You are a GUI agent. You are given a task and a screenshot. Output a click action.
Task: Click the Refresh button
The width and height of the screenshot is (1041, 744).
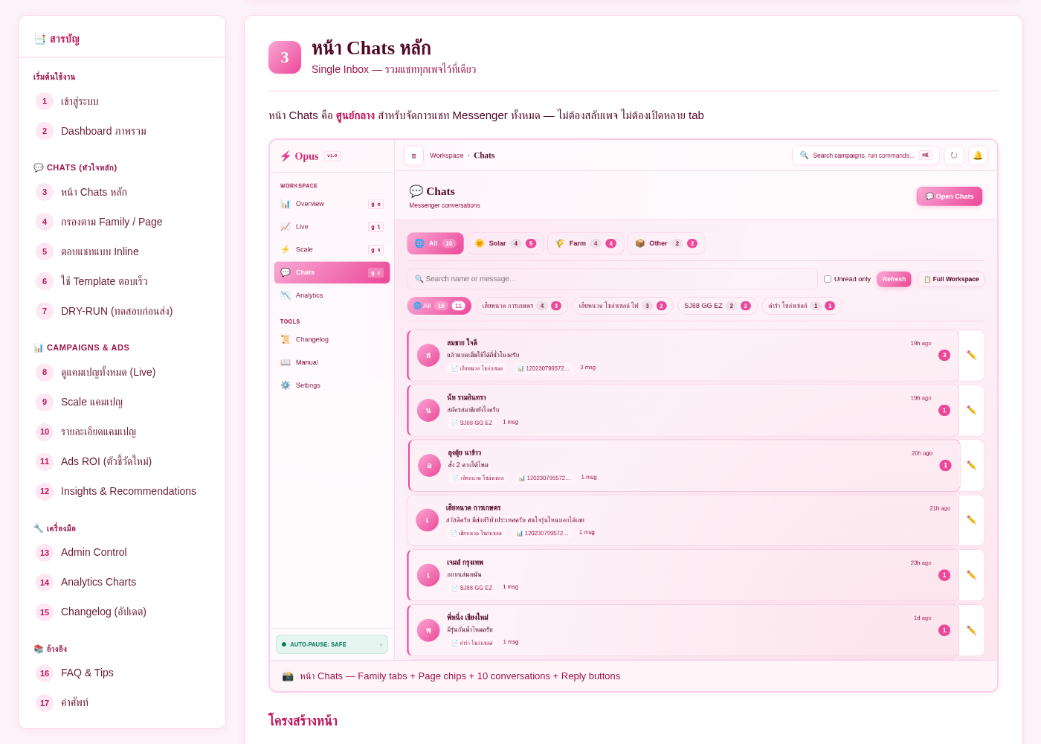(894, 279)
